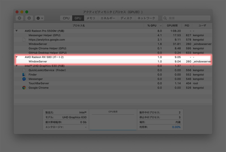Collapse the AMD Radeon RX 580 group
Screen dimensions: 226x152
coord(17,57)
